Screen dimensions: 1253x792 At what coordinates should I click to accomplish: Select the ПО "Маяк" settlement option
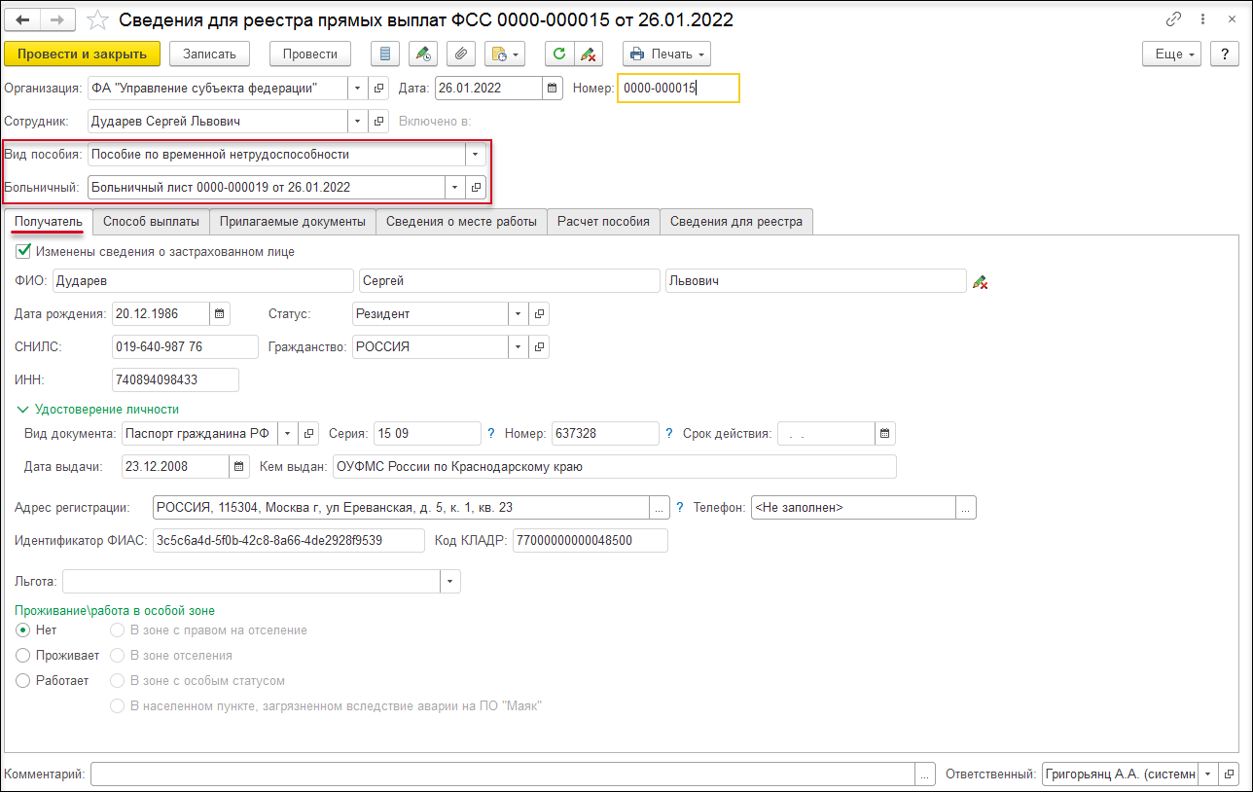[118, 706]
